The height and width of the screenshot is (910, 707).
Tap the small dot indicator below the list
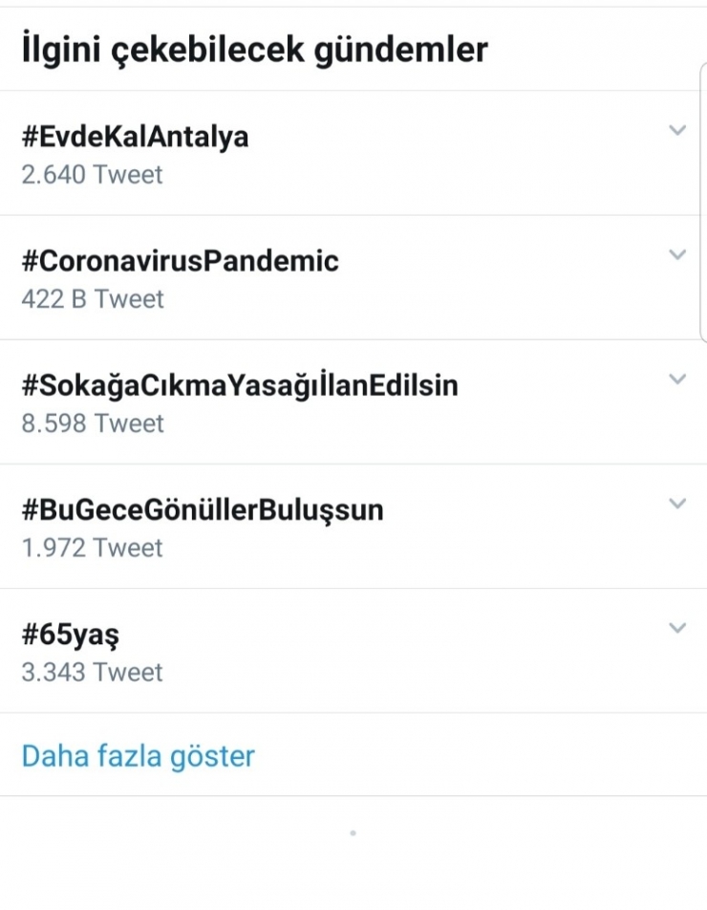coord(353,832)
